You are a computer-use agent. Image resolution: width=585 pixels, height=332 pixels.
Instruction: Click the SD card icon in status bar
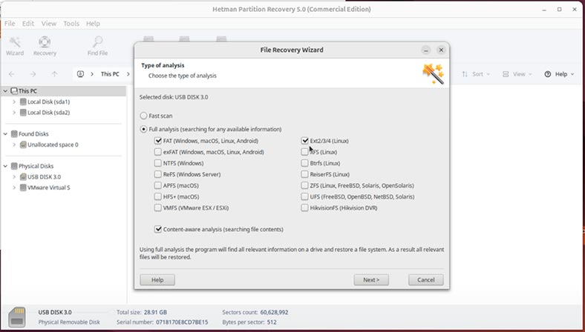17,317
